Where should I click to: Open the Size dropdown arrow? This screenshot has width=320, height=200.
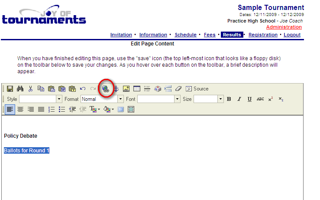(x=220, y=99)
